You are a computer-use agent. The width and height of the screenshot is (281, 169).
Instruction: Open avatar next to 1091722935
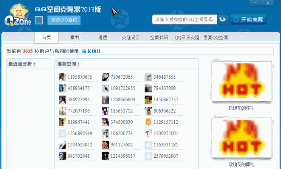[x=105, y=88]
